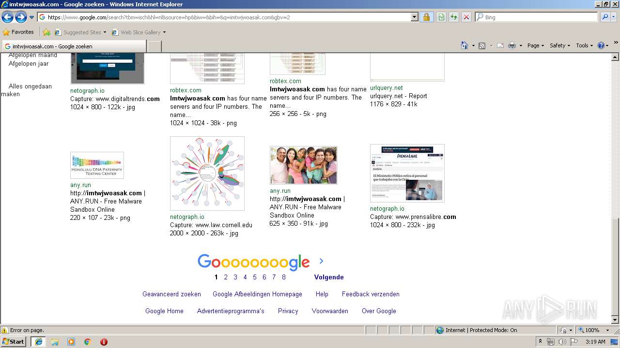The height and width of the screenshot is (348, 620).
Task: Open the search provider dropdown arrow
Action: (614, 17)
